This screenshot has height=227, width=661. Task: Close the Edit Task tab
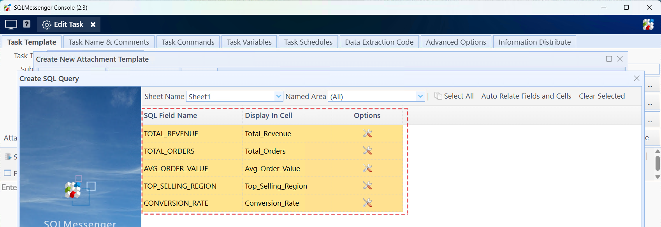point(93,24)
